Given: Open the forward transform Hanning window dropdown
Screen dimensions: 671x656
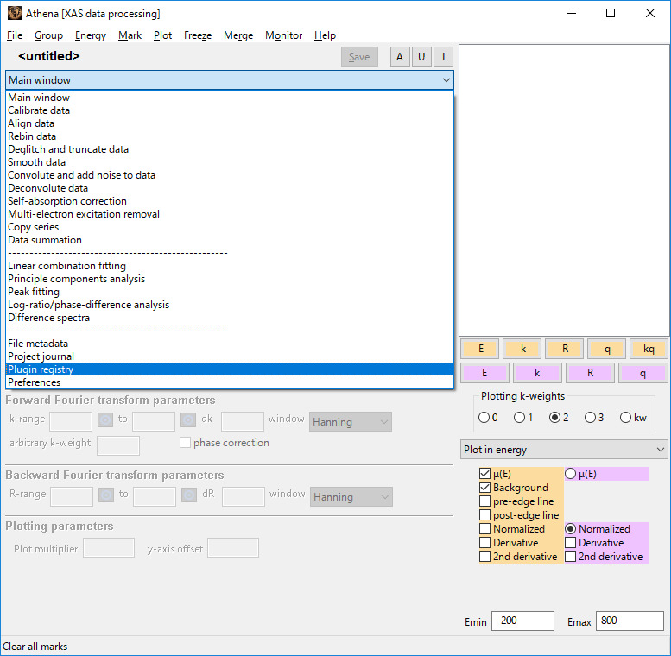Looking at the screenshot, I should coord(351,422).
